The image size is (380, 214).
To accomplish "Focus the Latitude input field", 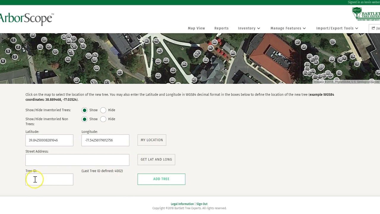I will click(x=49, y=140).
